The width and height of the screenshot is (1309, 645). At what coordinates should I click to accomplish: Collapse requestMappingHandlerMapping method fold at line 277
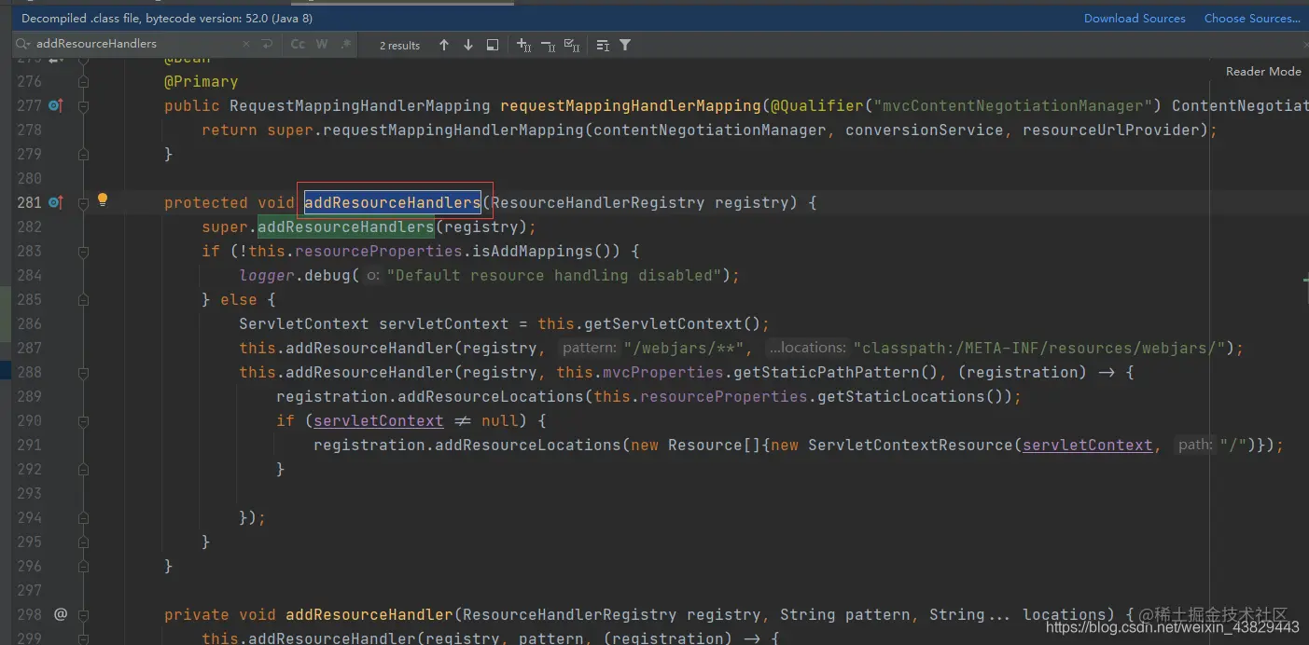point(83,106)
